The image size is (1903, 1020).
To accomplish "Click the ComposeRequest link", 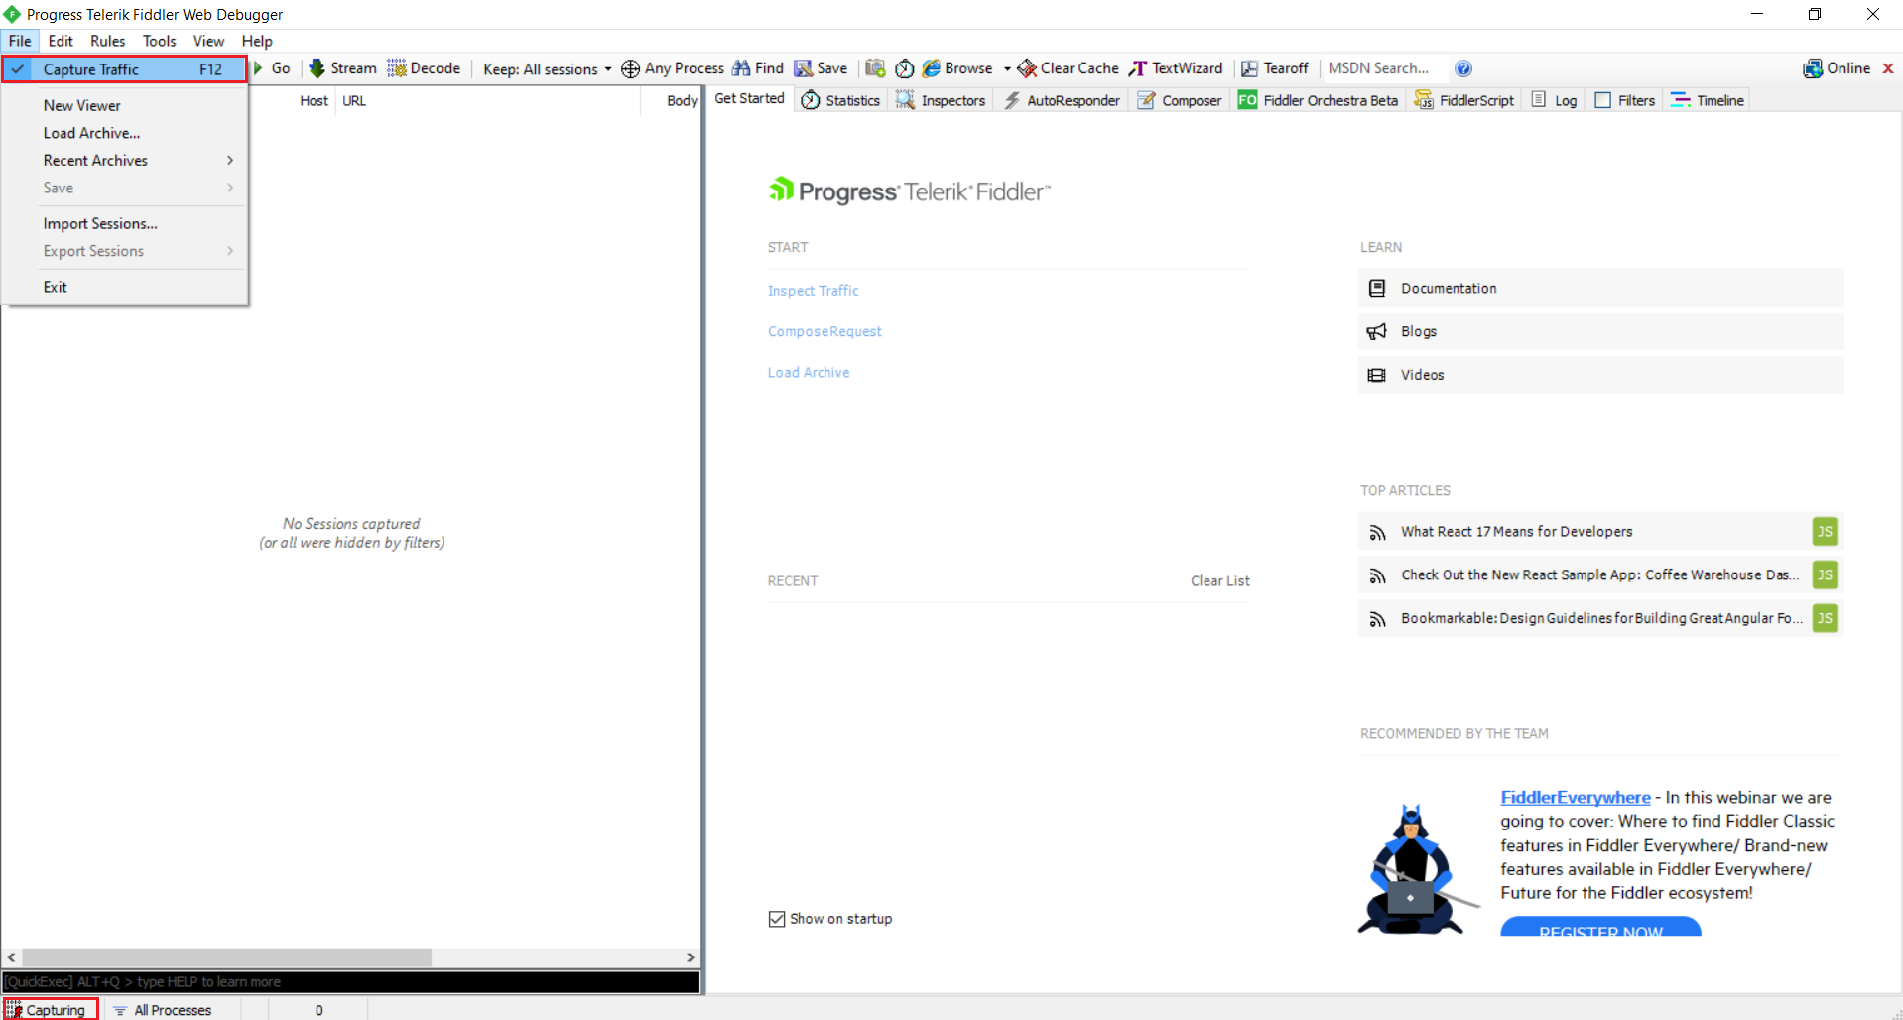I will click(x=825, y=331).
